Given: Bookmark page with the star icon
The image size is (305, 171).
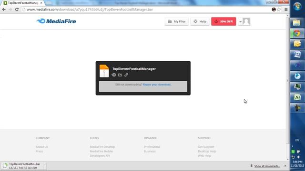Looking at the screenshot, I should pyautogui.click(x=279, y=9).
